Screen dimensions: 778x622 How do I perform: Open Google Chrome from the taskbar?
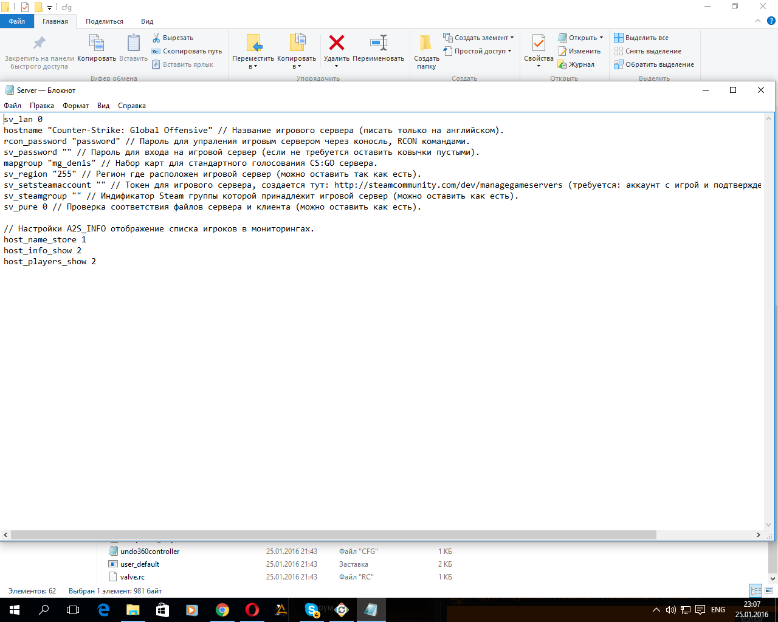pyautogui.click(x=222, y=610)
